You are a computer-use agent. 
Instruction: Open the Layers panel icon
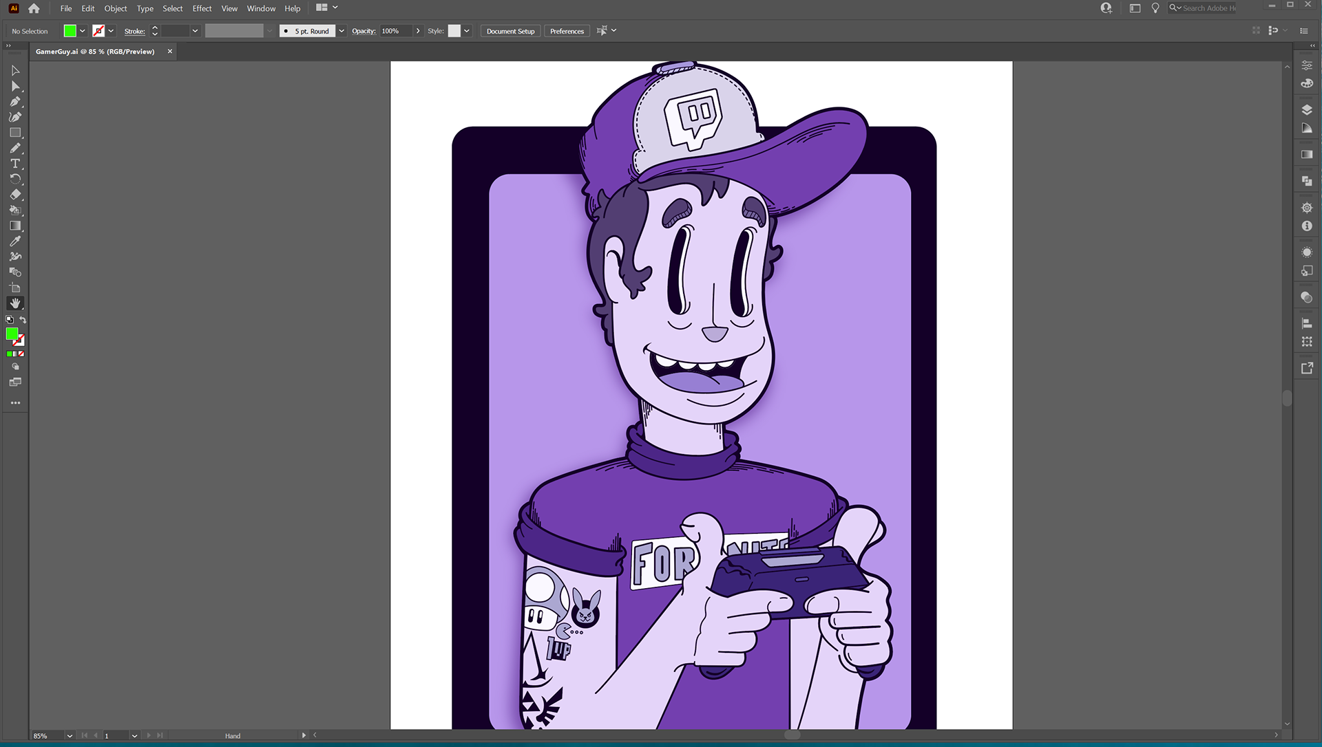click(x=1307, y=110)
